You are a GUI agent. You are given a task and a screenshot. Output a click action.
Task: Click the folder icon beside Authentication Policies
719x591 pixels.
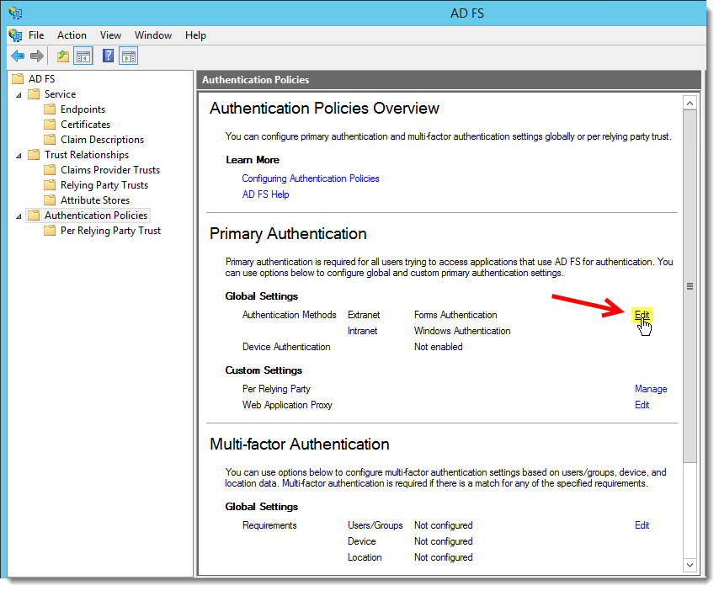[34, 215]
